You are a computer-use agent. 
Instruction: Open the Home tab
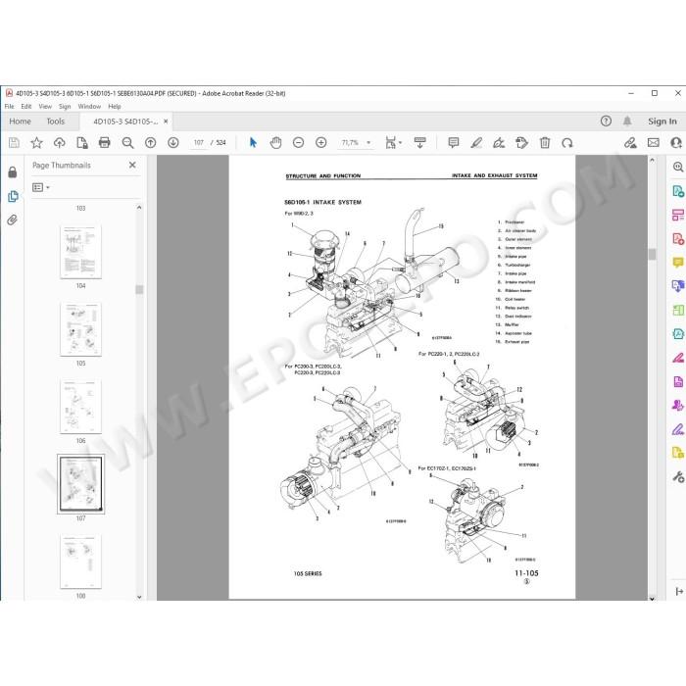click(x=21, y=122)
